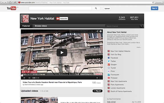The width and height of the screenshot is (164, 103).
Task: Select the Featured tab
Action: tap(26, 26)
